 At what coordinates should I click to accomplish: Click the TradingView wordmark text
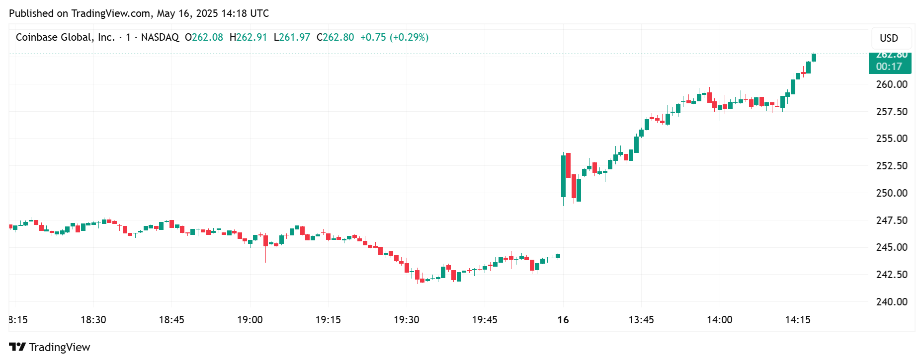60,347
